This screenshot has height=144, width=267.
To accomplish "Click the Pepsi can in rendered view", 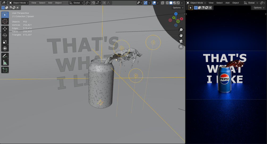I will [x=224, y=79].
